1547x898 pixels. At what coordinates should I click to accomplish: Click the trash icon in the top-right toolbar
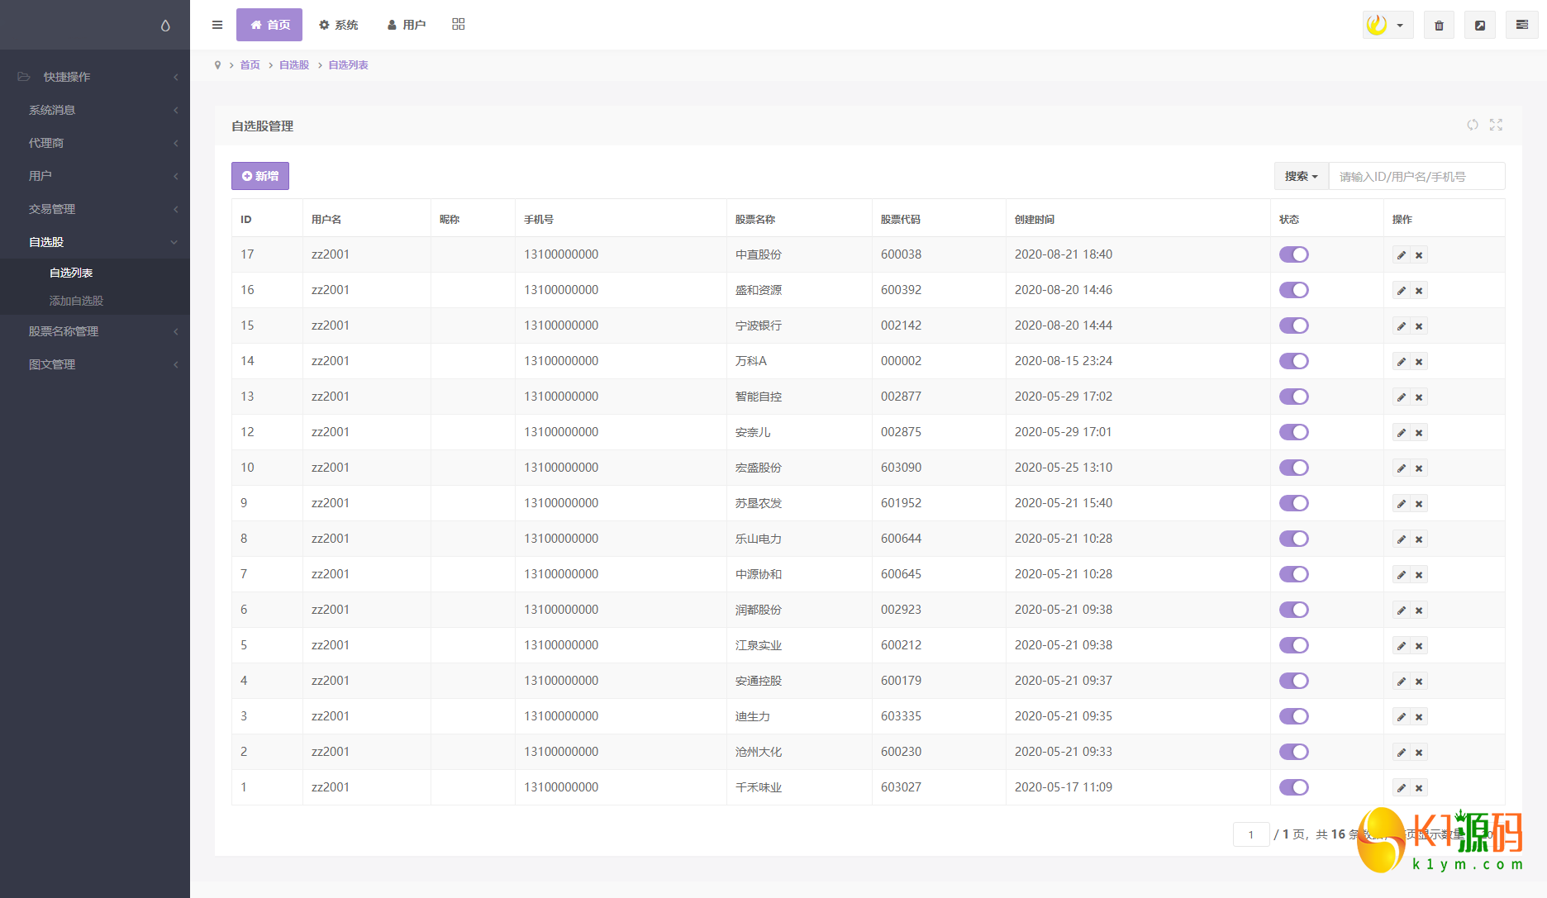pos(1439,26)
